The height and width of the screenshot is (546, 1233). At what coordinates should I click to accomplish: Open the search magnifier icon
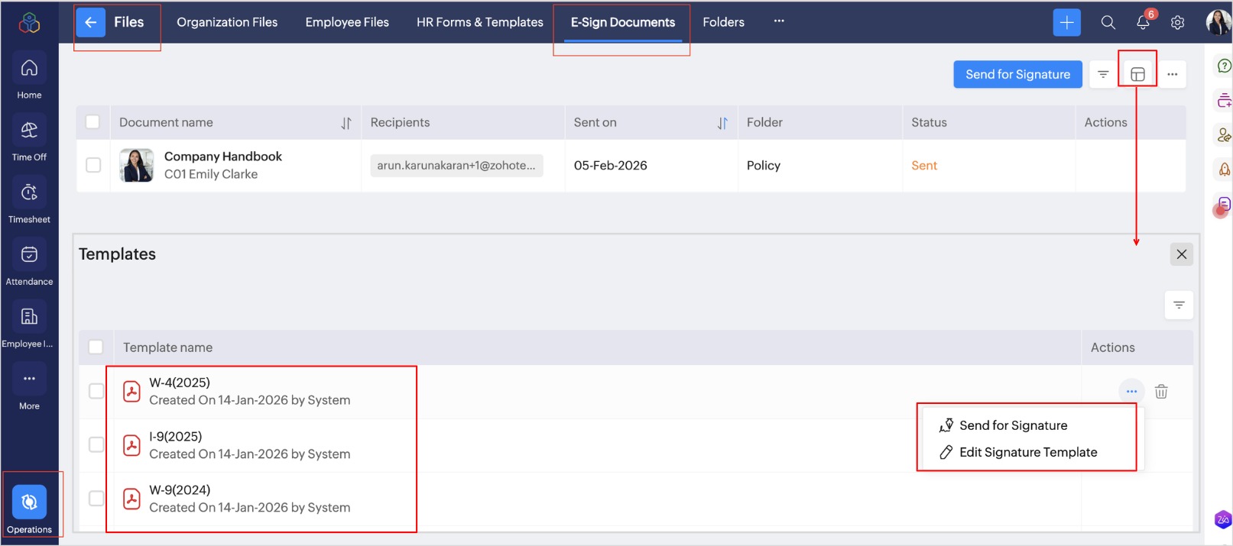(1108, 22)
